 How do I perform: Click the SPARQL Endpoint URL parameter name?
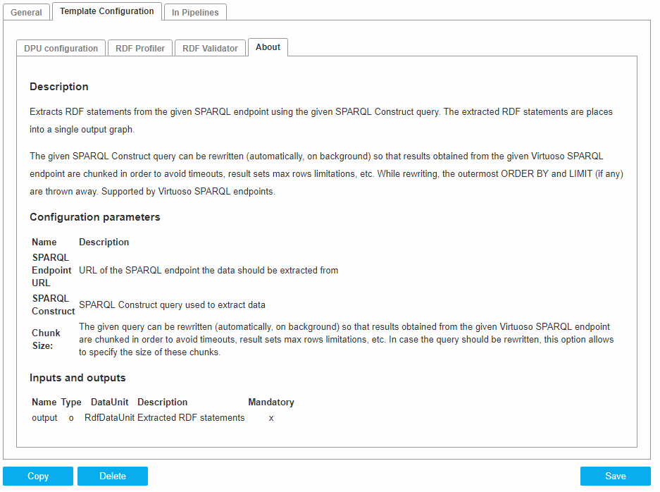tap(51, 270)
